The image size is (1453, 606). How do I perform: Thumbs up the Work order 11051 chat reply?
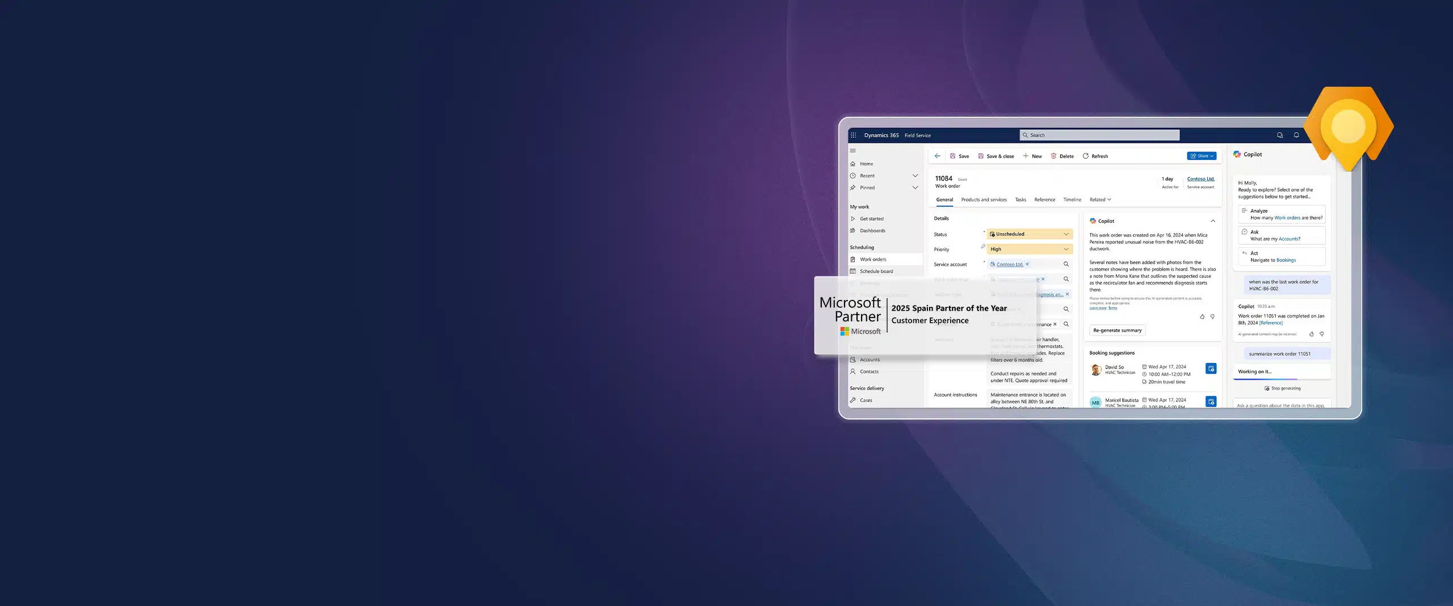[x=1311, y=334]
